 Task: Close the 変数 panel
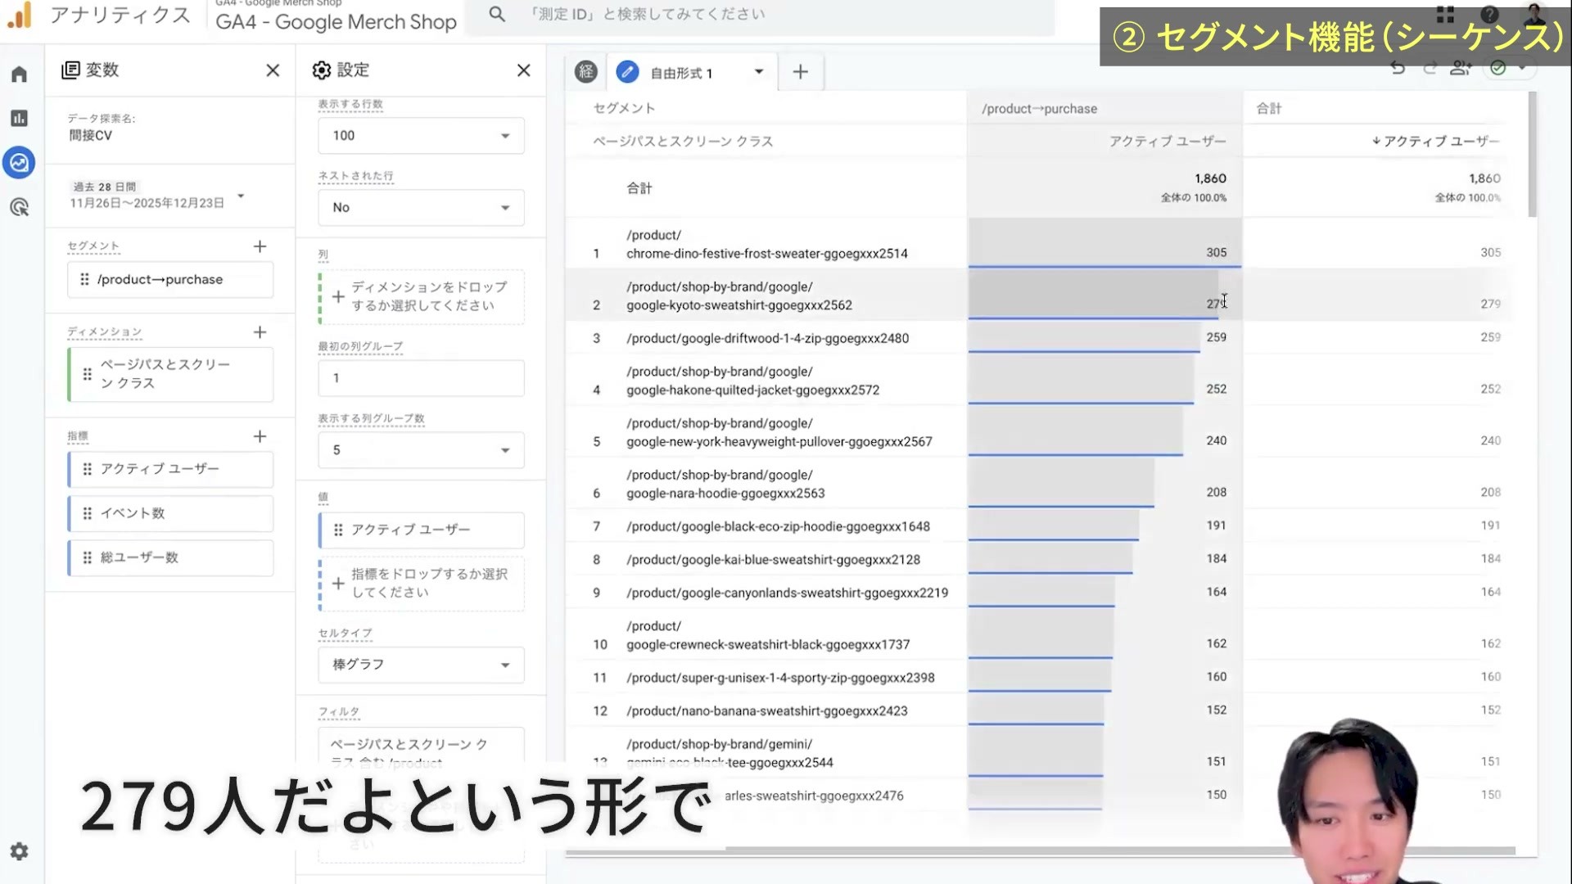tap(273, 70)
